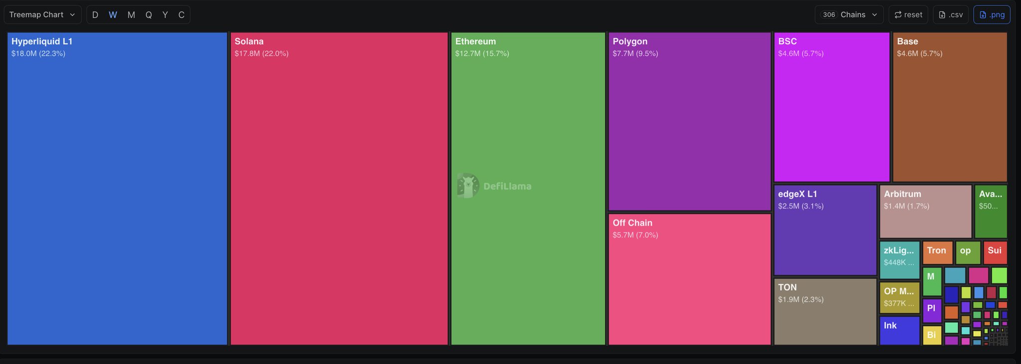Select the green M chain tile
The image size is (1021, 364).
932,282
